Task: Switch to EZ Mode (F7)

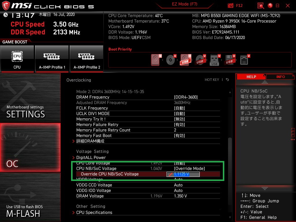Action: [x=184, y=4]
